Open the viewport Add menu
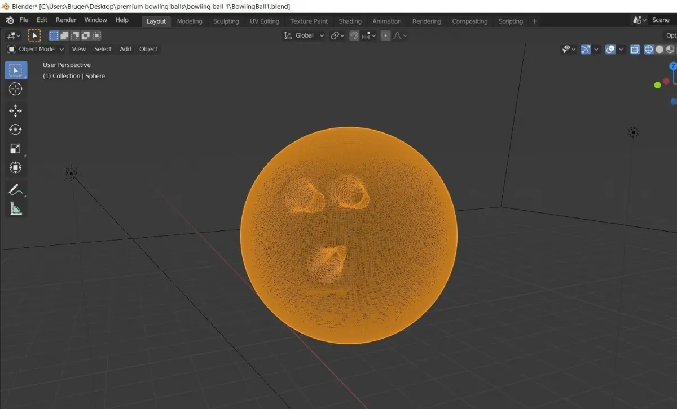This screenshot has height=409, width=677. pyautogui.click(x=125, y=49)
